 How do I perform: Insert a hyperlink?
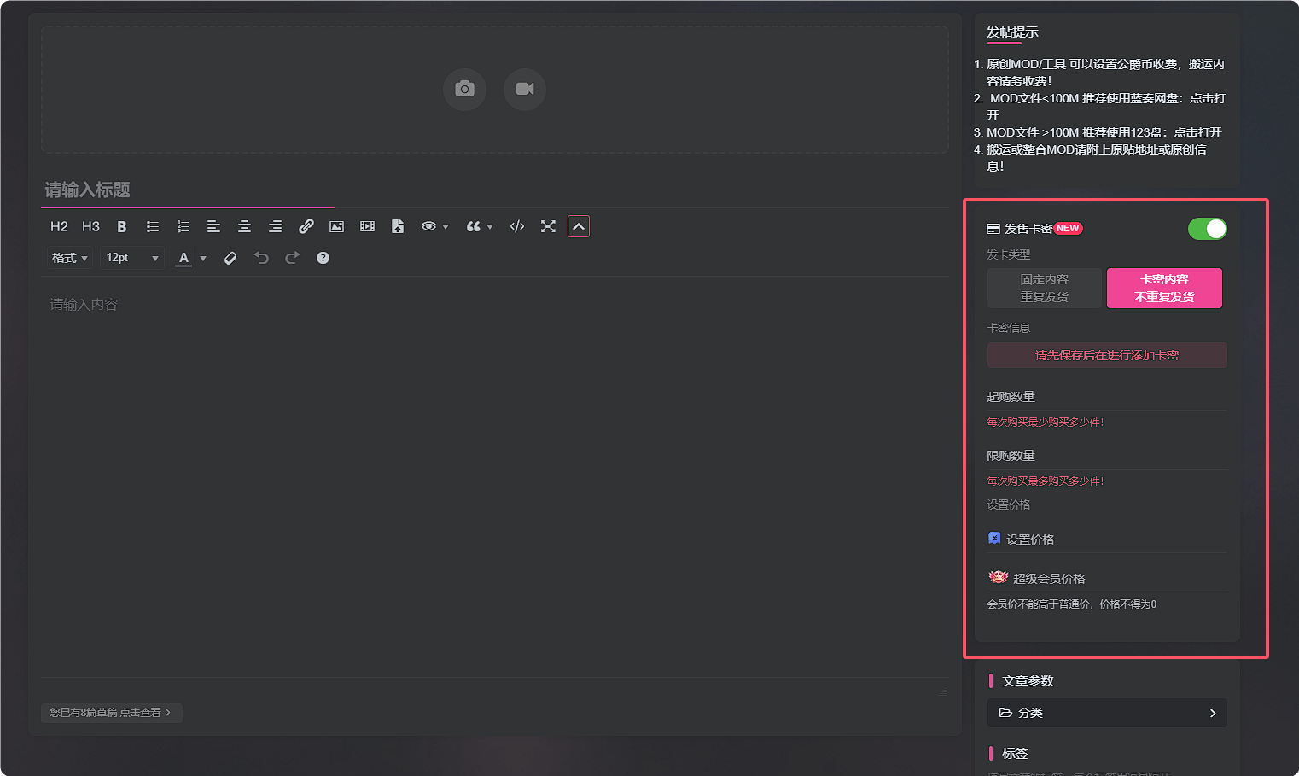click(x=306, y=226)
